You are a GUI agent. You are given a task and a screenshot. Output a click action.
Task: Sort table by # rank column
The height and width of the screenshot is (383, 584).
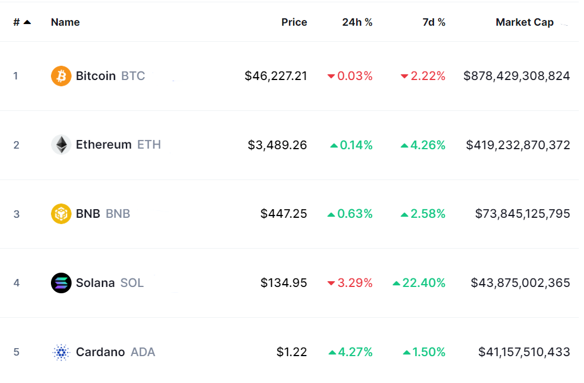pyautogui.click(x=17, y=22)
